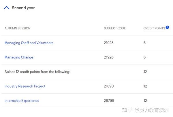173x117 pixels.
Task: Click the Select 12 credit points row
Action: (x=87, y=72)
